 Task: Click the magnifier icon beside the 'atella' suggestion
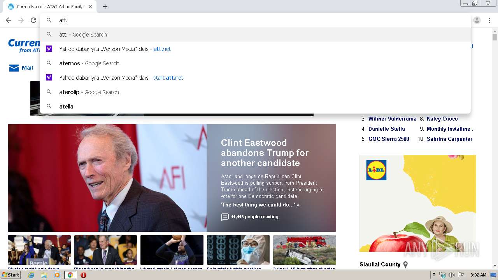[x=49, y=106]
